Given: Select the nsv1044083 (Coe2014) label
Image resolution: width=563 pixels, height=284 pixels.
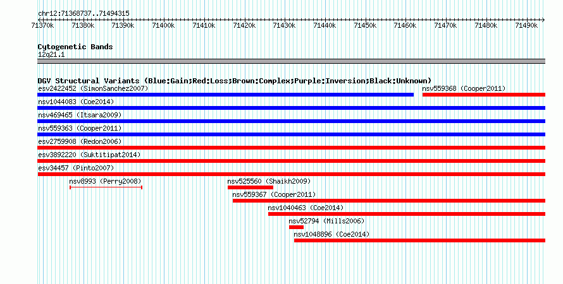Looking at the screenshot, I should point(76,102).
